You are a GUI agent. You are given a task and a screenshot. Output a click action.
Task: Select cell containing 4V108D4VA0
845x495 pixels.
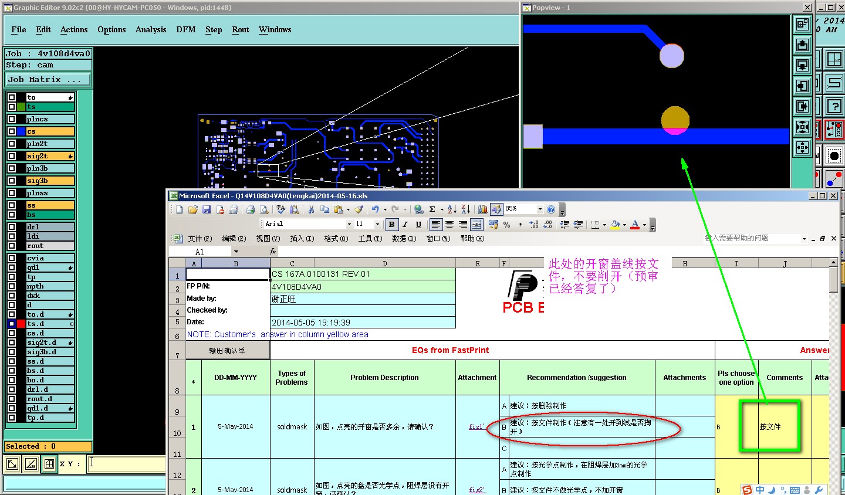point(363,287)
